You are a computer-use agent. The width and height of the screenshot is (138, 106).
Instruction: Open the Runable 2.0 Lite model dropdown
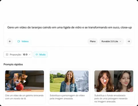(x=111, y=41)
